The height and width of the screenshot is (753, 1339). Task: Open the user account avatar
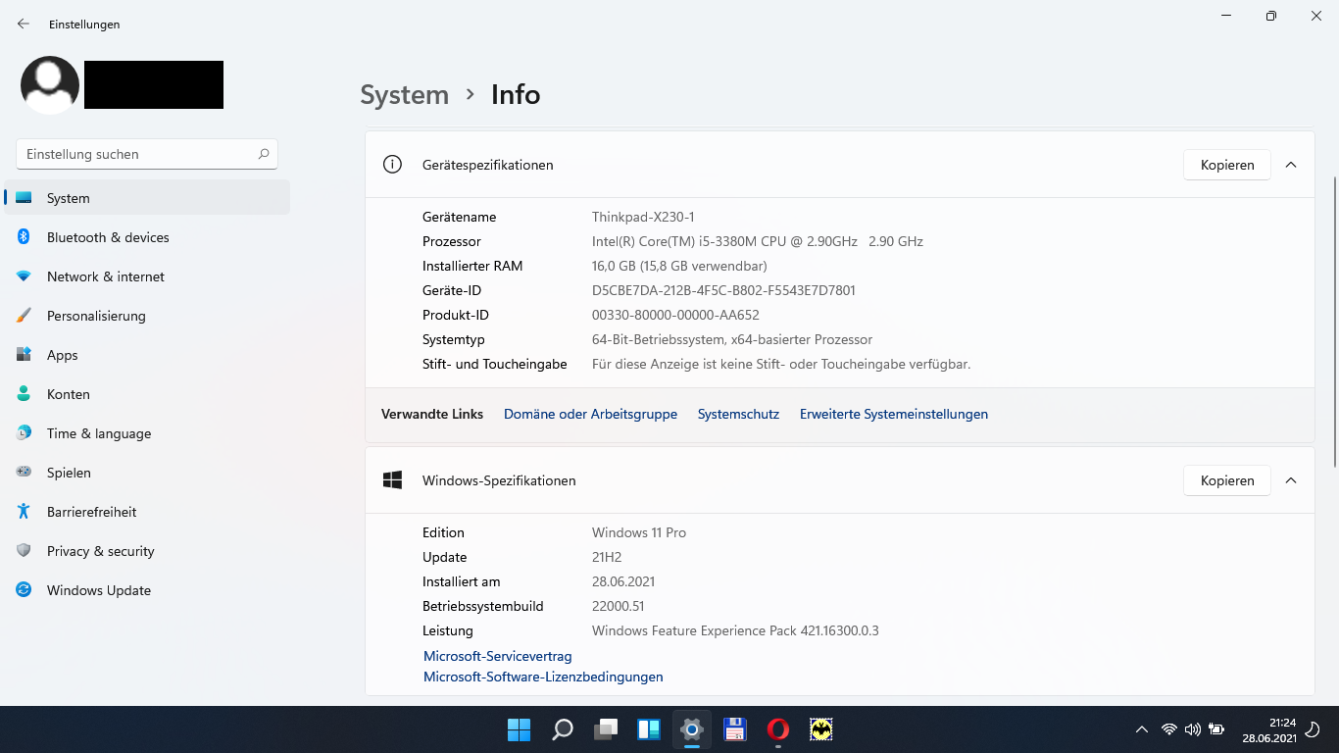pos(50,85)
